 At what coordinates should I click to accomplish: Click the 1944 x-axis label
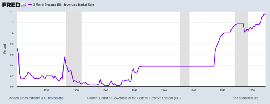[x=164, y=90]
